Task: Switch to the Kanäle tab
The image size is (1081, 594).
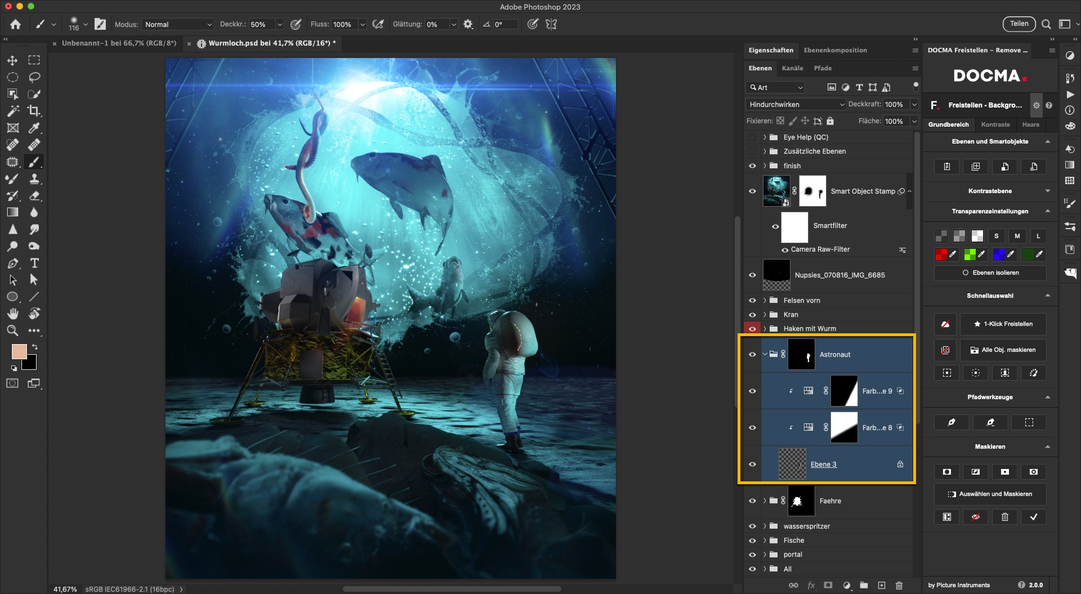Action: (792, 68)
